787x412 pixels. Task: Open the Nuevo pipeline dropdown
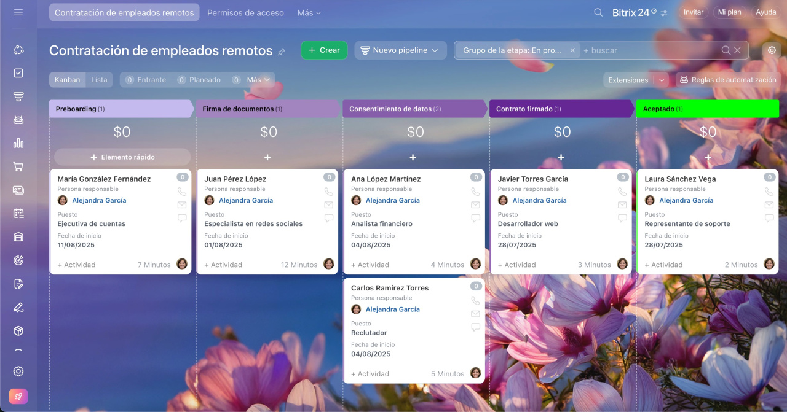(400, 50)
